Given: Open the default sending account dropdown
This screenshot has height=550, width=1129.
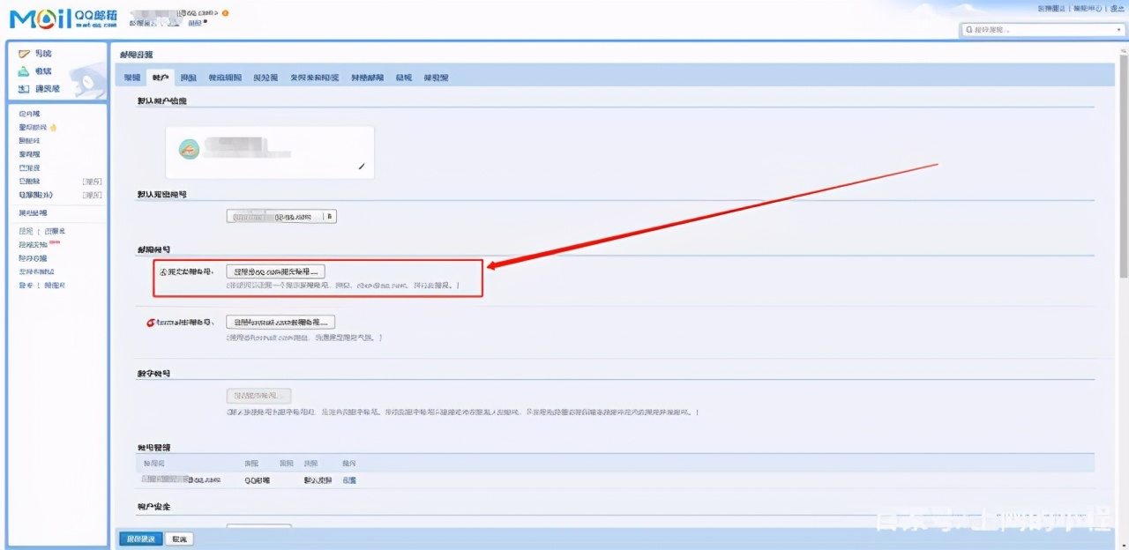Looking at the screenshot, I should (x=281, y=216).
